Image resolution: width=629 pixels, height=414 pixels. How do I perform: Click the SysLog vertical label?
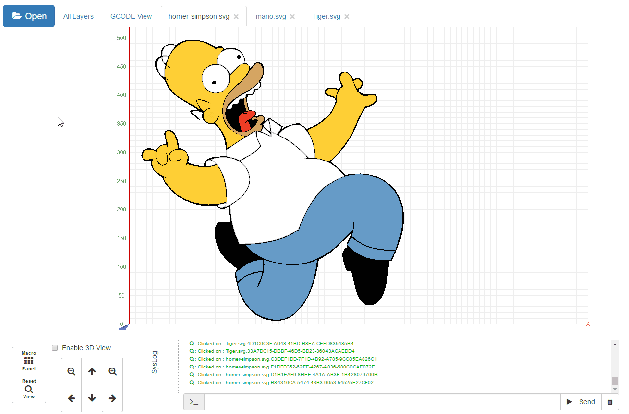click(x=155, y=362)
